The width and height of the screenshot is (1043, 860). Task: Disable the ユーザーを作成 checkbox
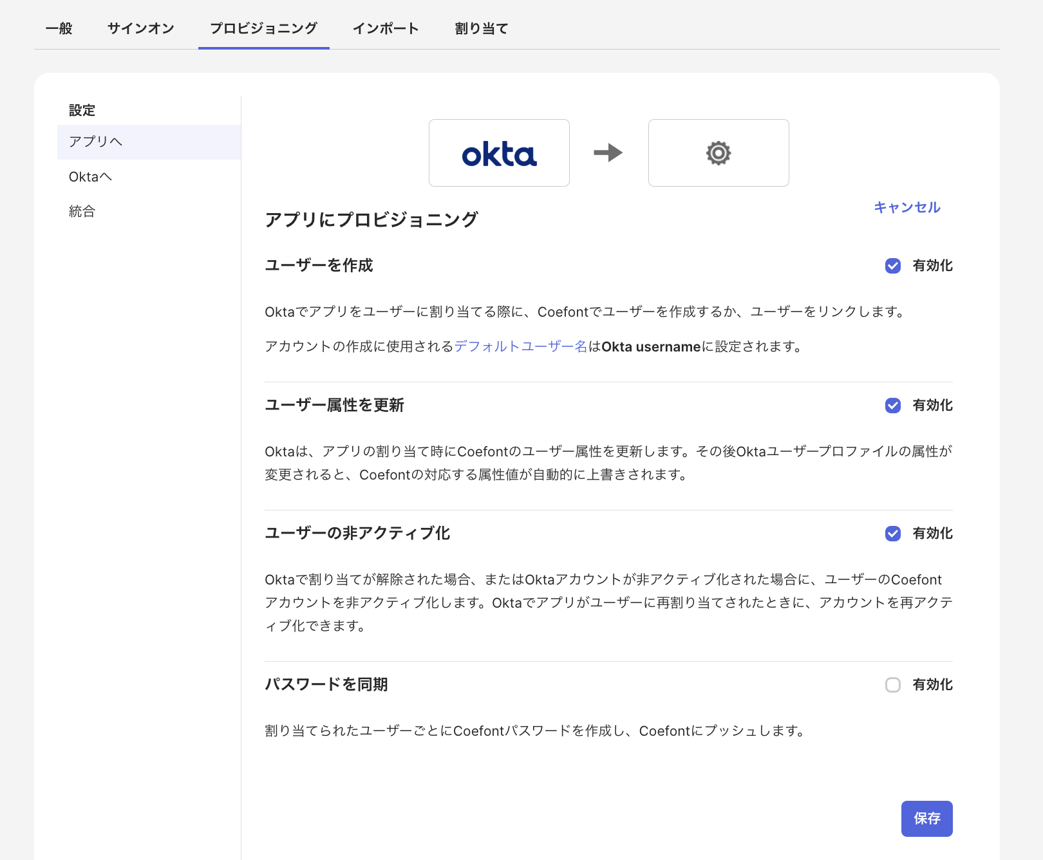(x=893, y=266)
